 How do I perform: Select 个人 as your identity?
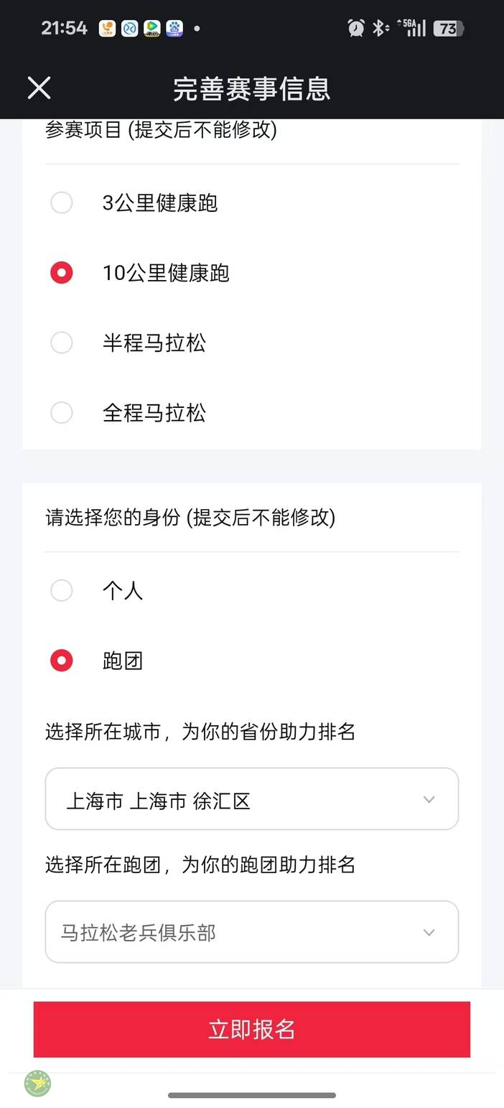[62, 590]
